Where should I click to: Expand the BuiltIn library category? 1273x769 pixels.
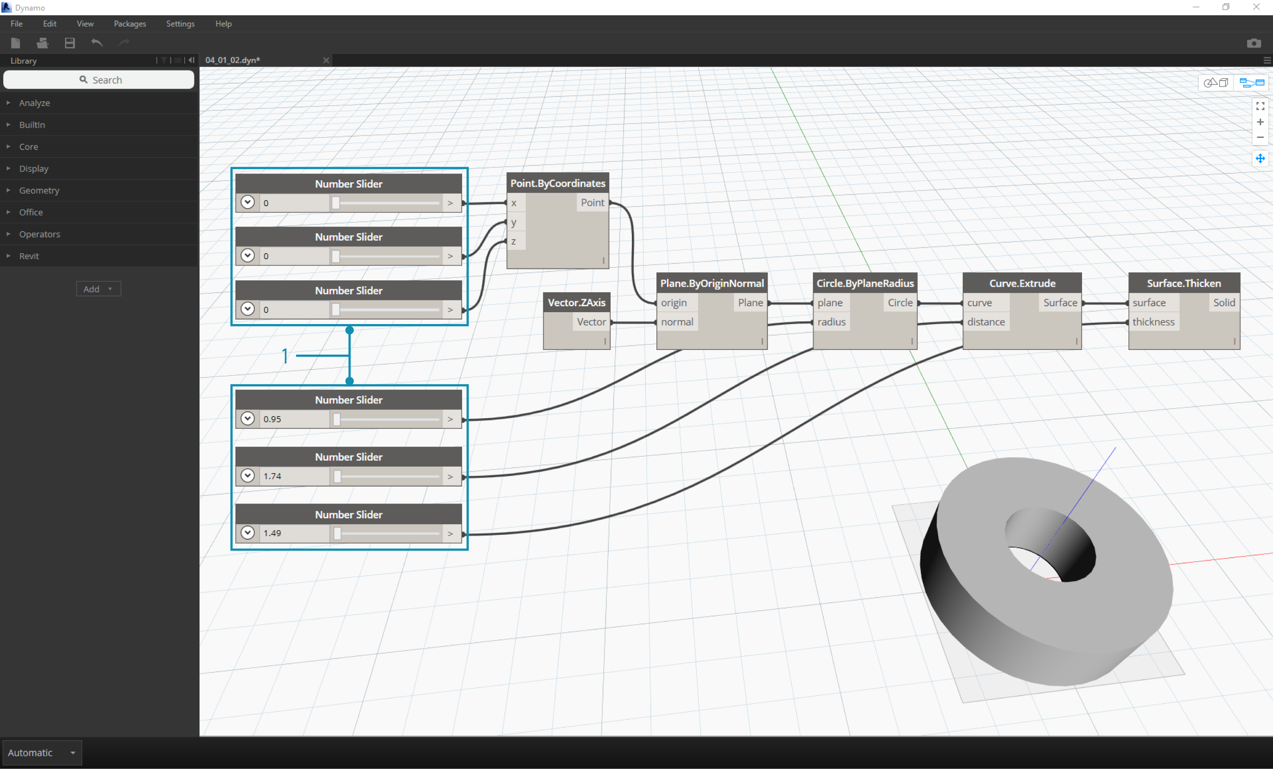point(99,124)
